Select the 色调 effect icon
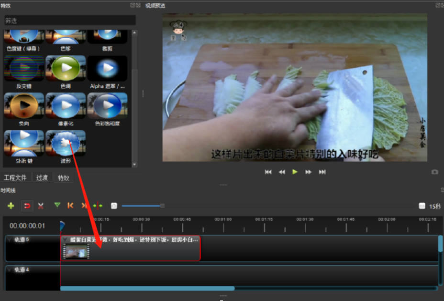The height and width of the screenshot is (301, 444). click(x=66, y=68)
